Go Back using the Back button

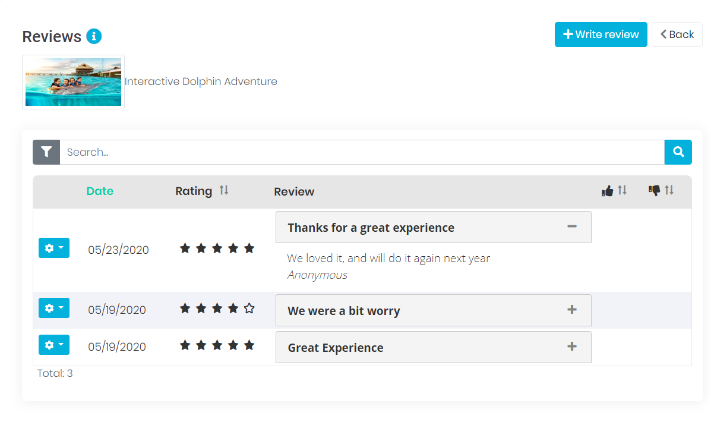click(677, 34)
